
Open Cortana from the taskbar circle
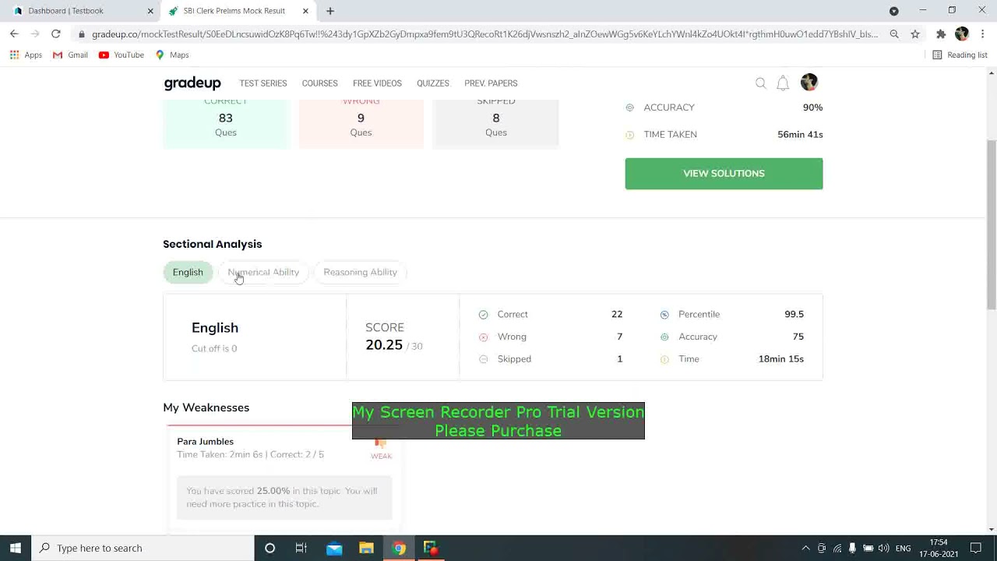270,548
